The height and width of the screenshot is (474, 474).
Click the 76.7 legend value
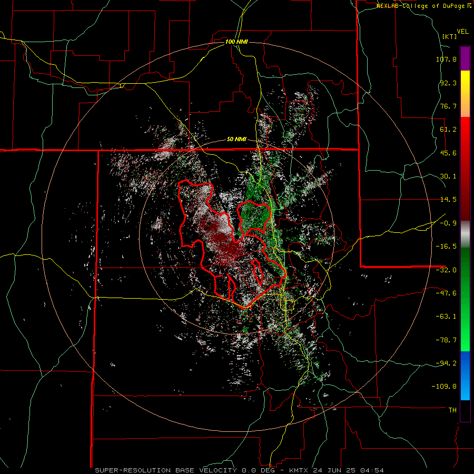point(448,106)
